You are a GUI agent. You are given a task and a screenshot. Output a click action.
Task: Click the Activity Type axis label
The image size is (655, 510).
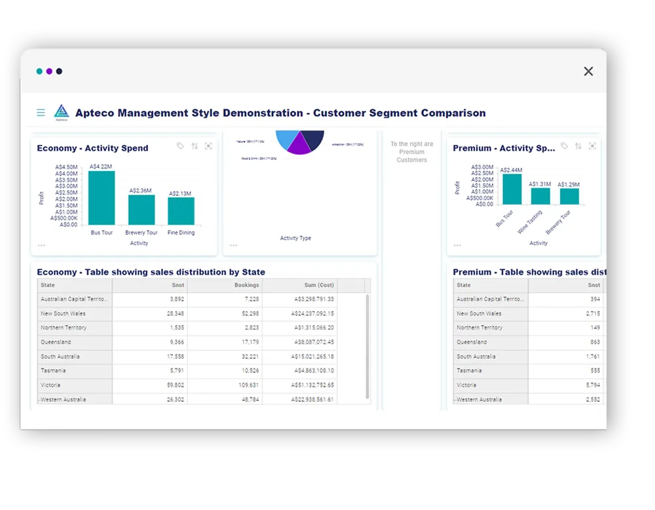pos(295,238)
